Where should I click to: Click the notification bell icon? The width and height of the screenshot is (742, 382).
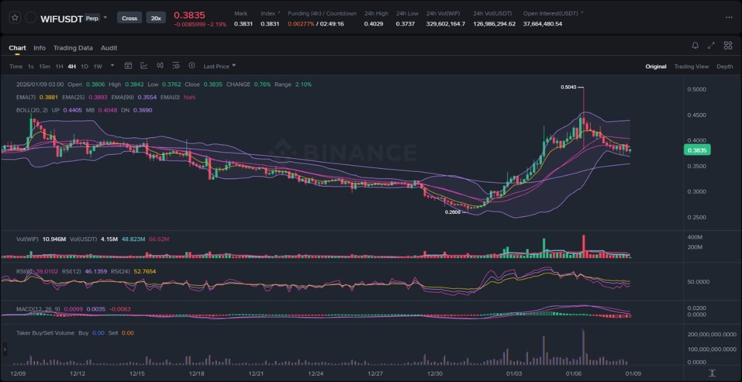[695, 45]
